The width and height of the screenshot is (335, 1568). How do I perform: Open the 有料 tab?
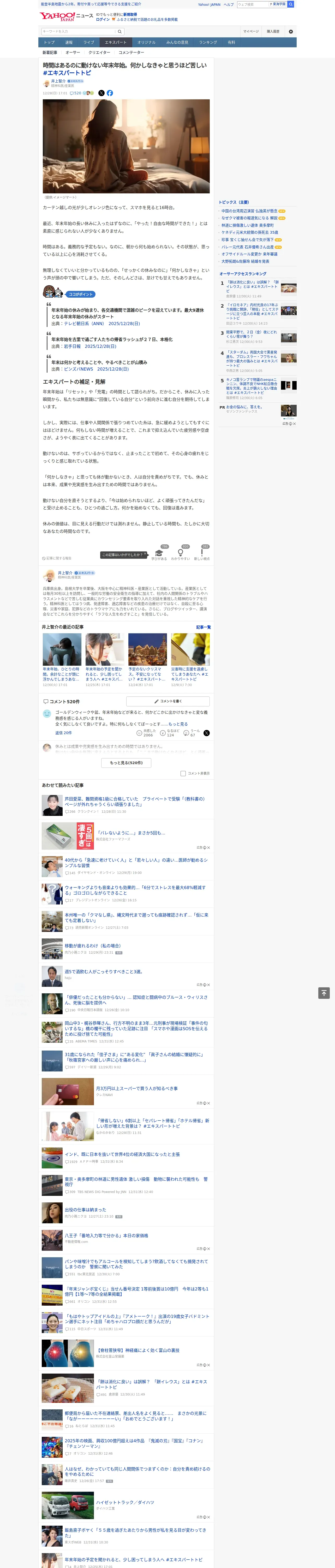click(x=231, y=43)
